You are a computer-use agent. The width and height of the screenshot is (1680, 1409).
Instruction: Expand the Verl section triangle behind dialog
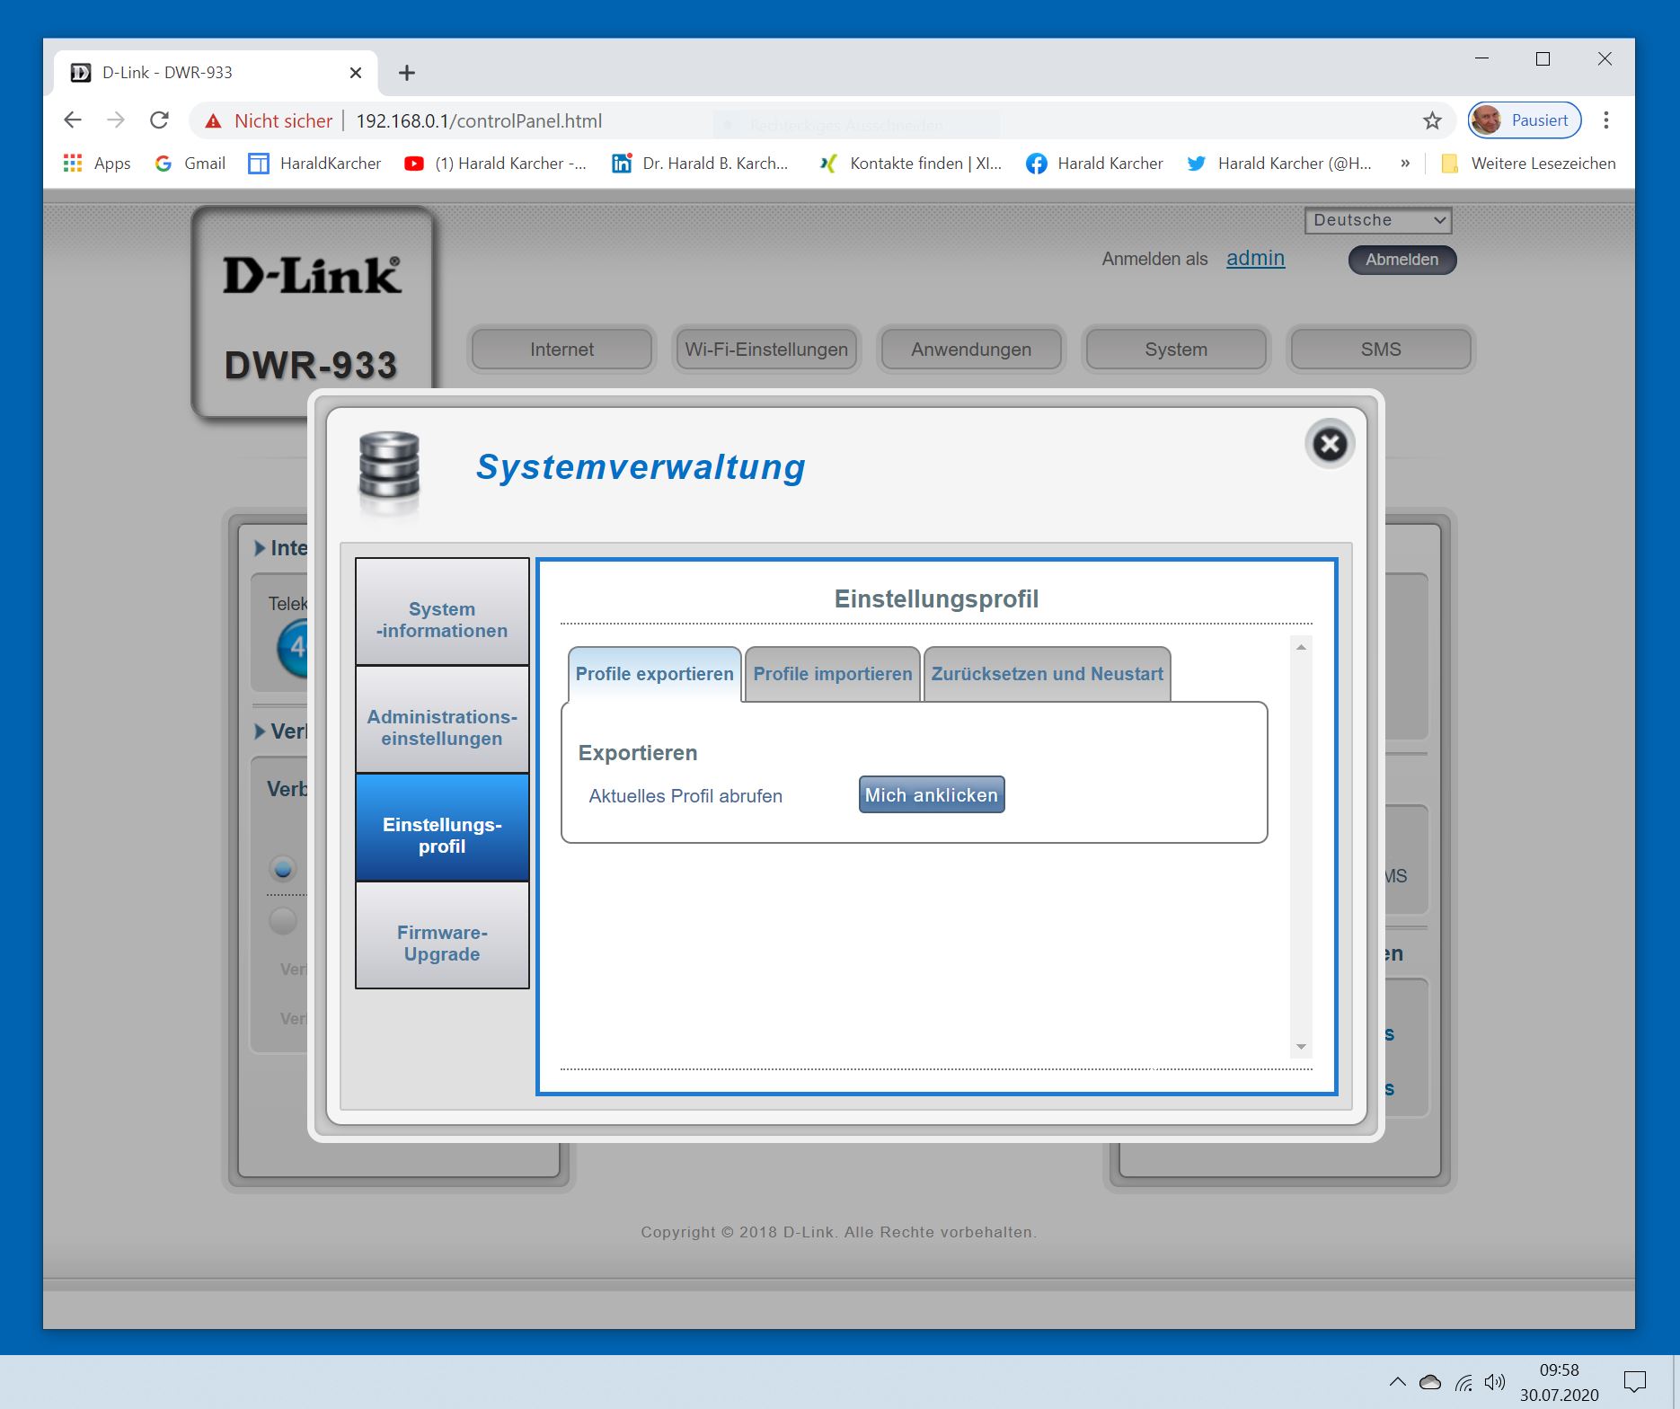click(x=260, y=731)
